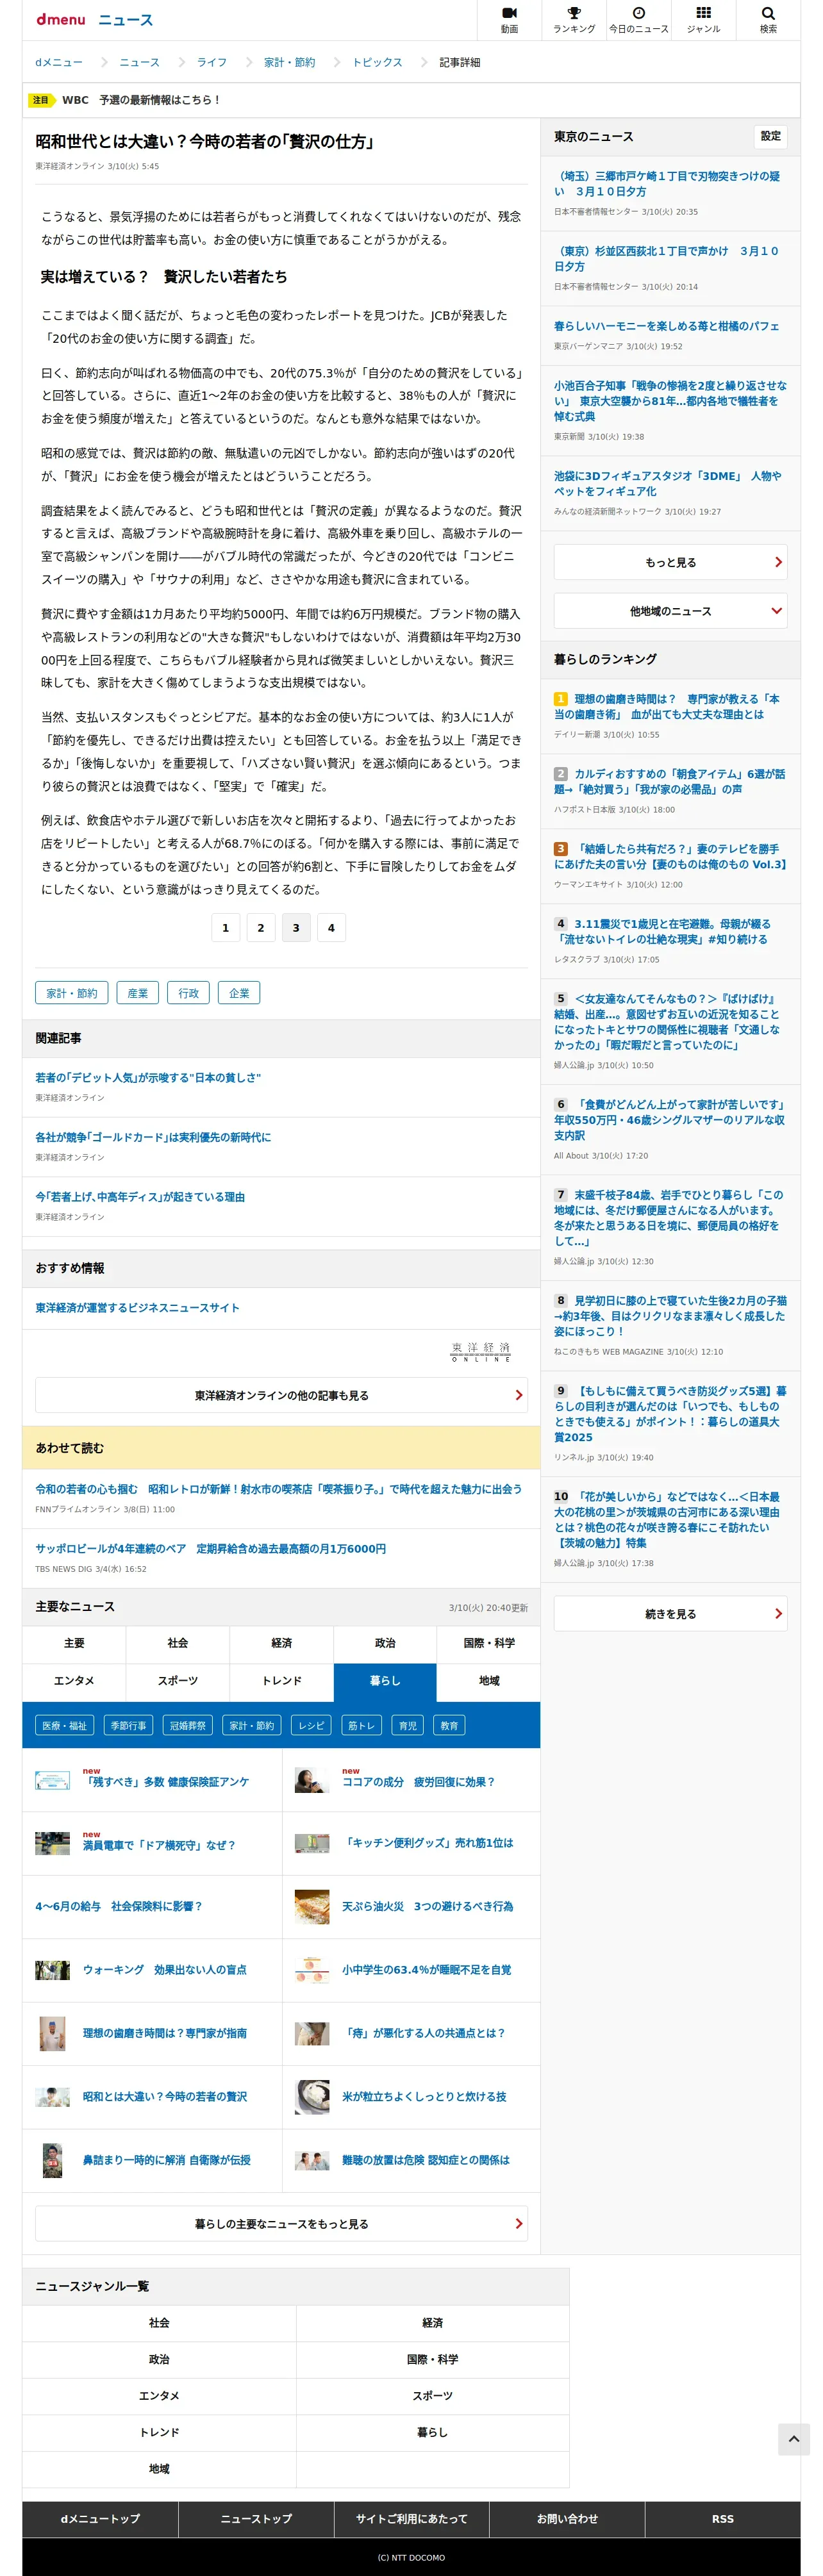Viewport: 823px width, 2576px height.
Task: Open サイトご利用にあたって footer link
Action: tap(411, 2519)
